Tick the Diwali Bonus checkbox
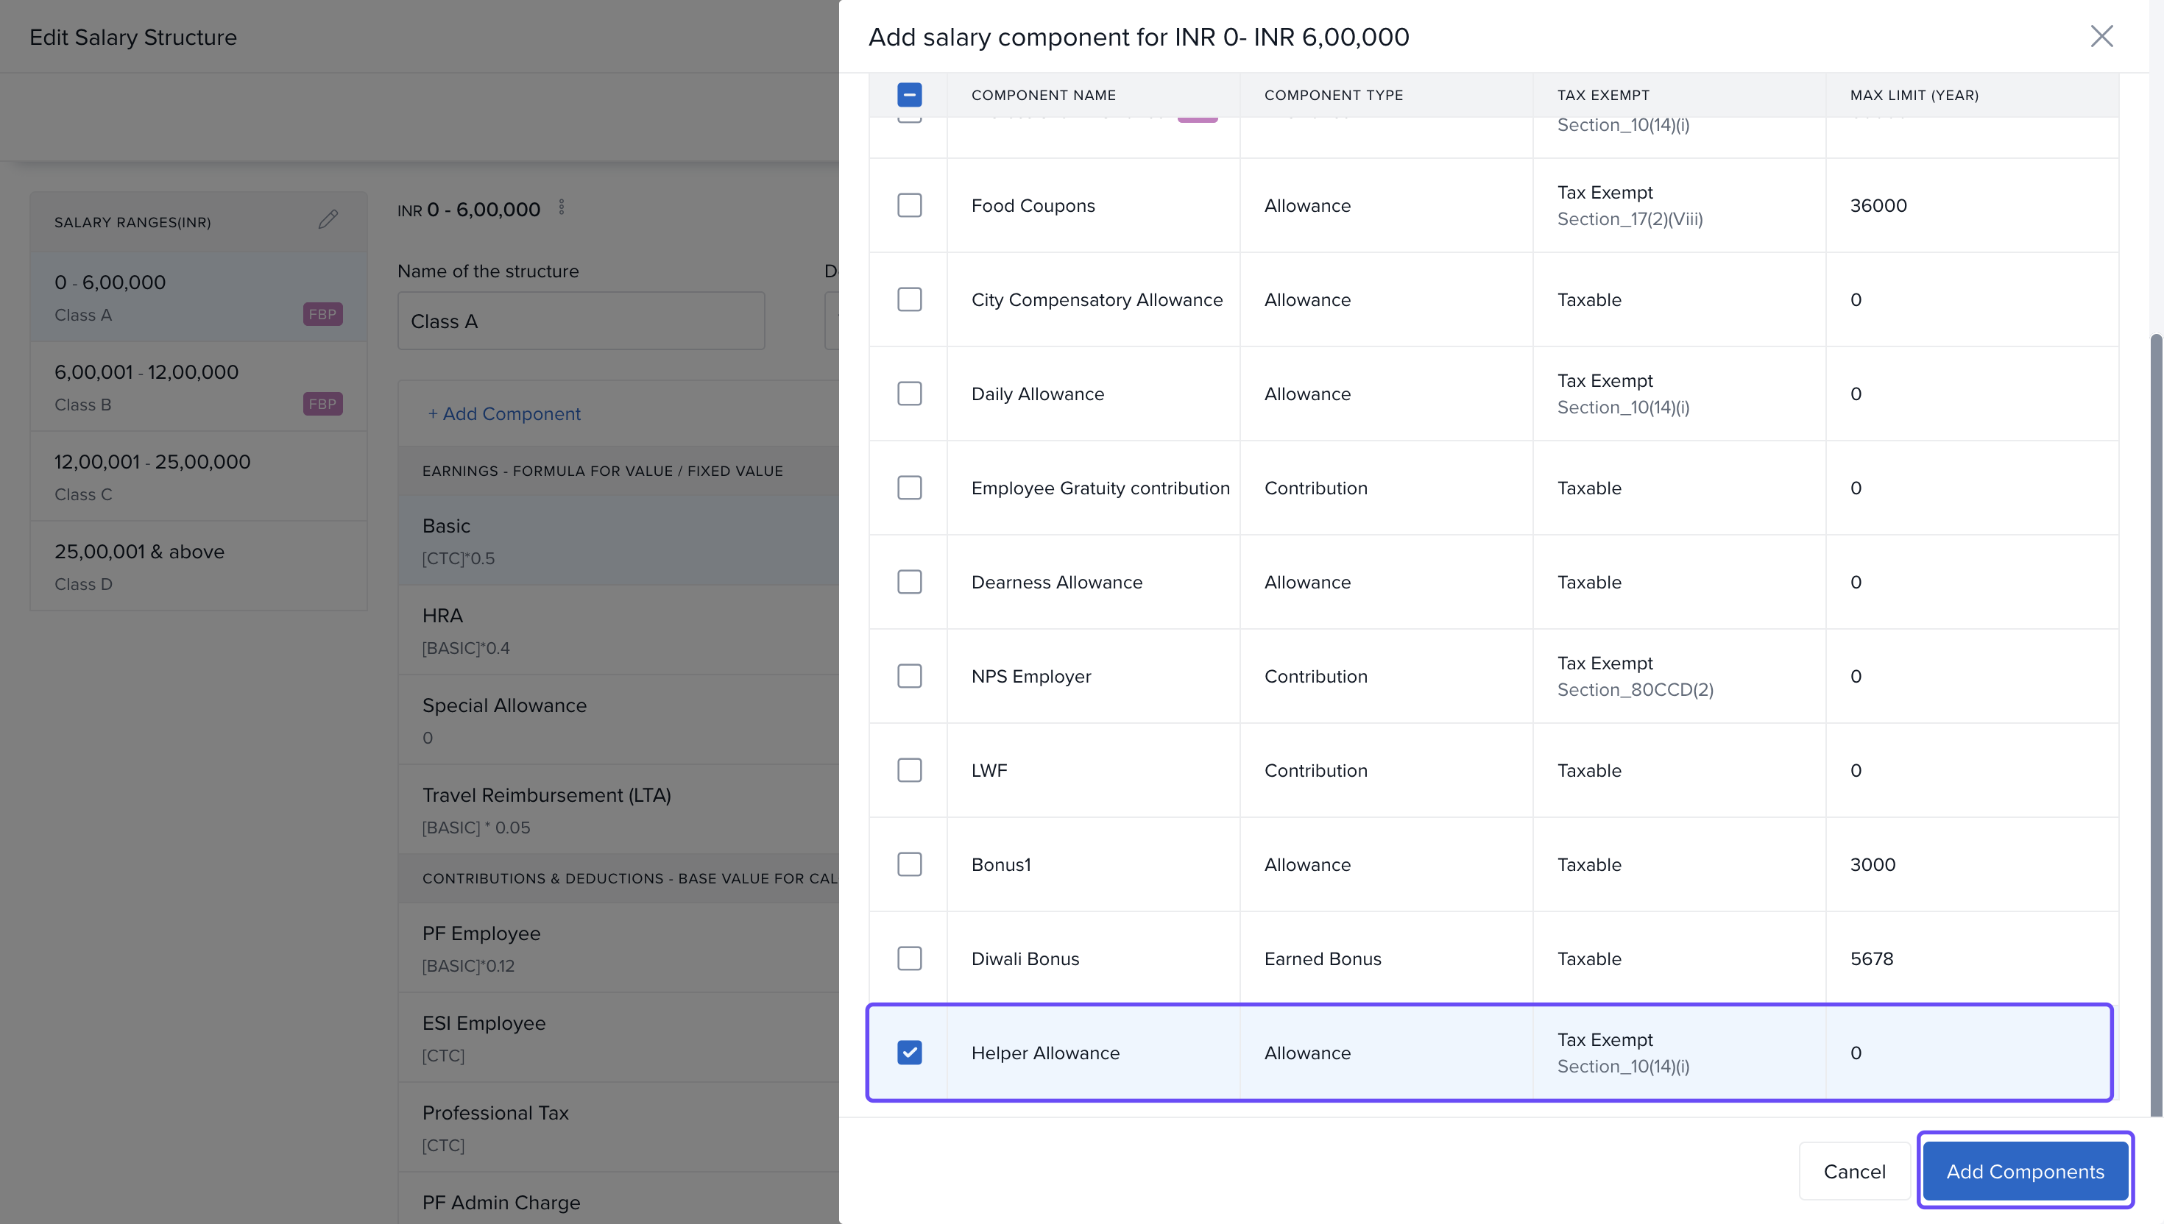 909,958
